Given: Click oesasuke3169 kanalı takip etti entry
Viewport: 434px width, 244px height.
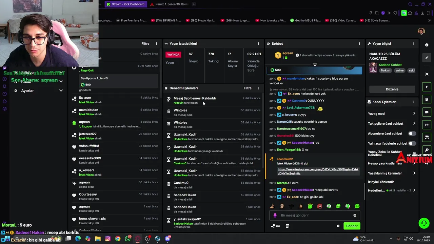Looking at the screenshot, I should click(115, 160).
